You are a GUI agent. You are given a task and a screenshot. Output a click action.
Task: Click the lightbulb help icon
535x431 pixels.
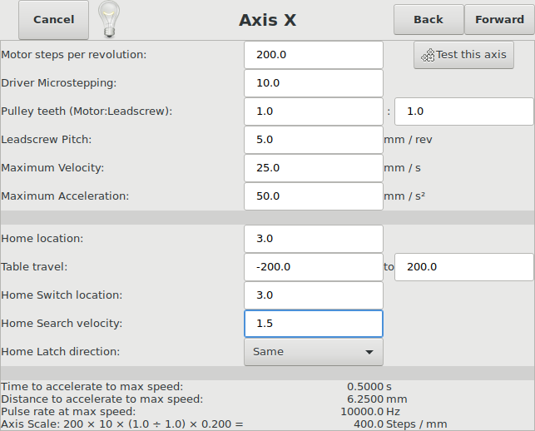pos(109,19)
